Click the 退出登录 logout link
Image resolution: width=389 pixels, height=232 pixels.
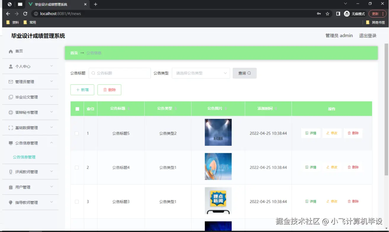(367, 36)
